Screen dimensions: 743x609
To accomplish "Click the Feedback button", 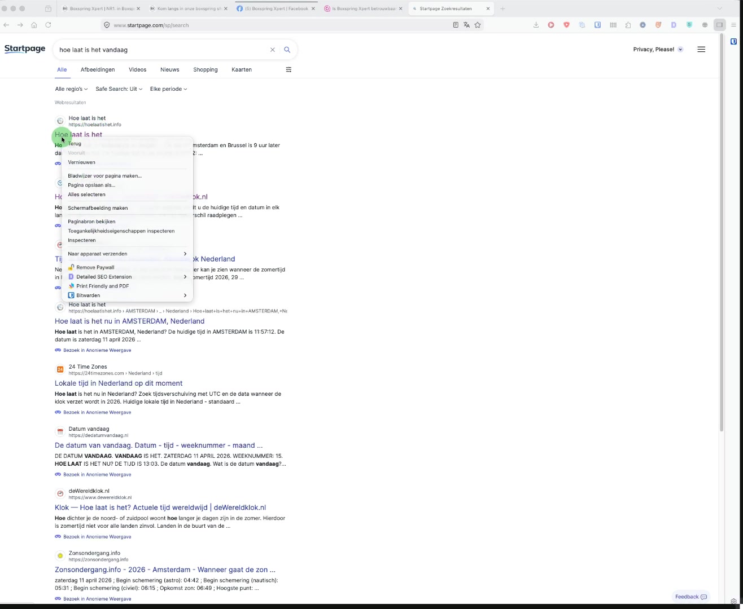I will (x=690, y=597).
